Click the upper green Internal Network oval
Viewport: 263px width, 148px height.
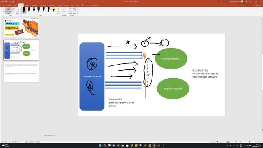171,58
